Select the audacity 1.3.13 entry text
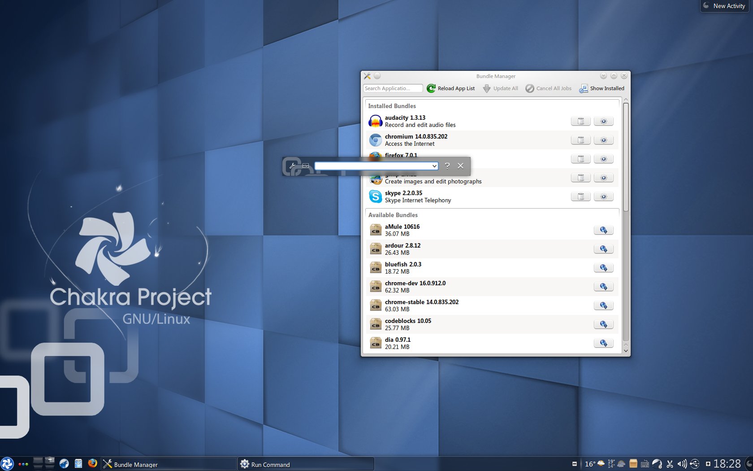753x471 pixels. [405, 118]
